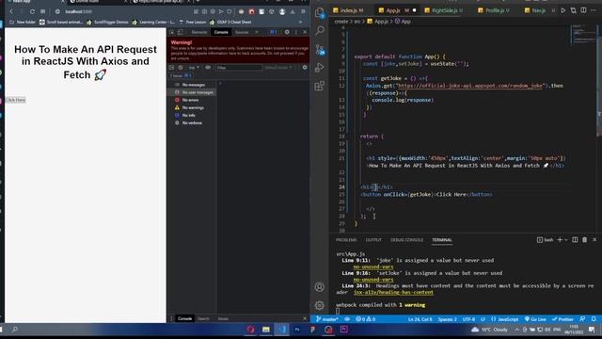Click the VS Code minimap preview
Viewport: 602px width, 339px height.
point(582,35)
